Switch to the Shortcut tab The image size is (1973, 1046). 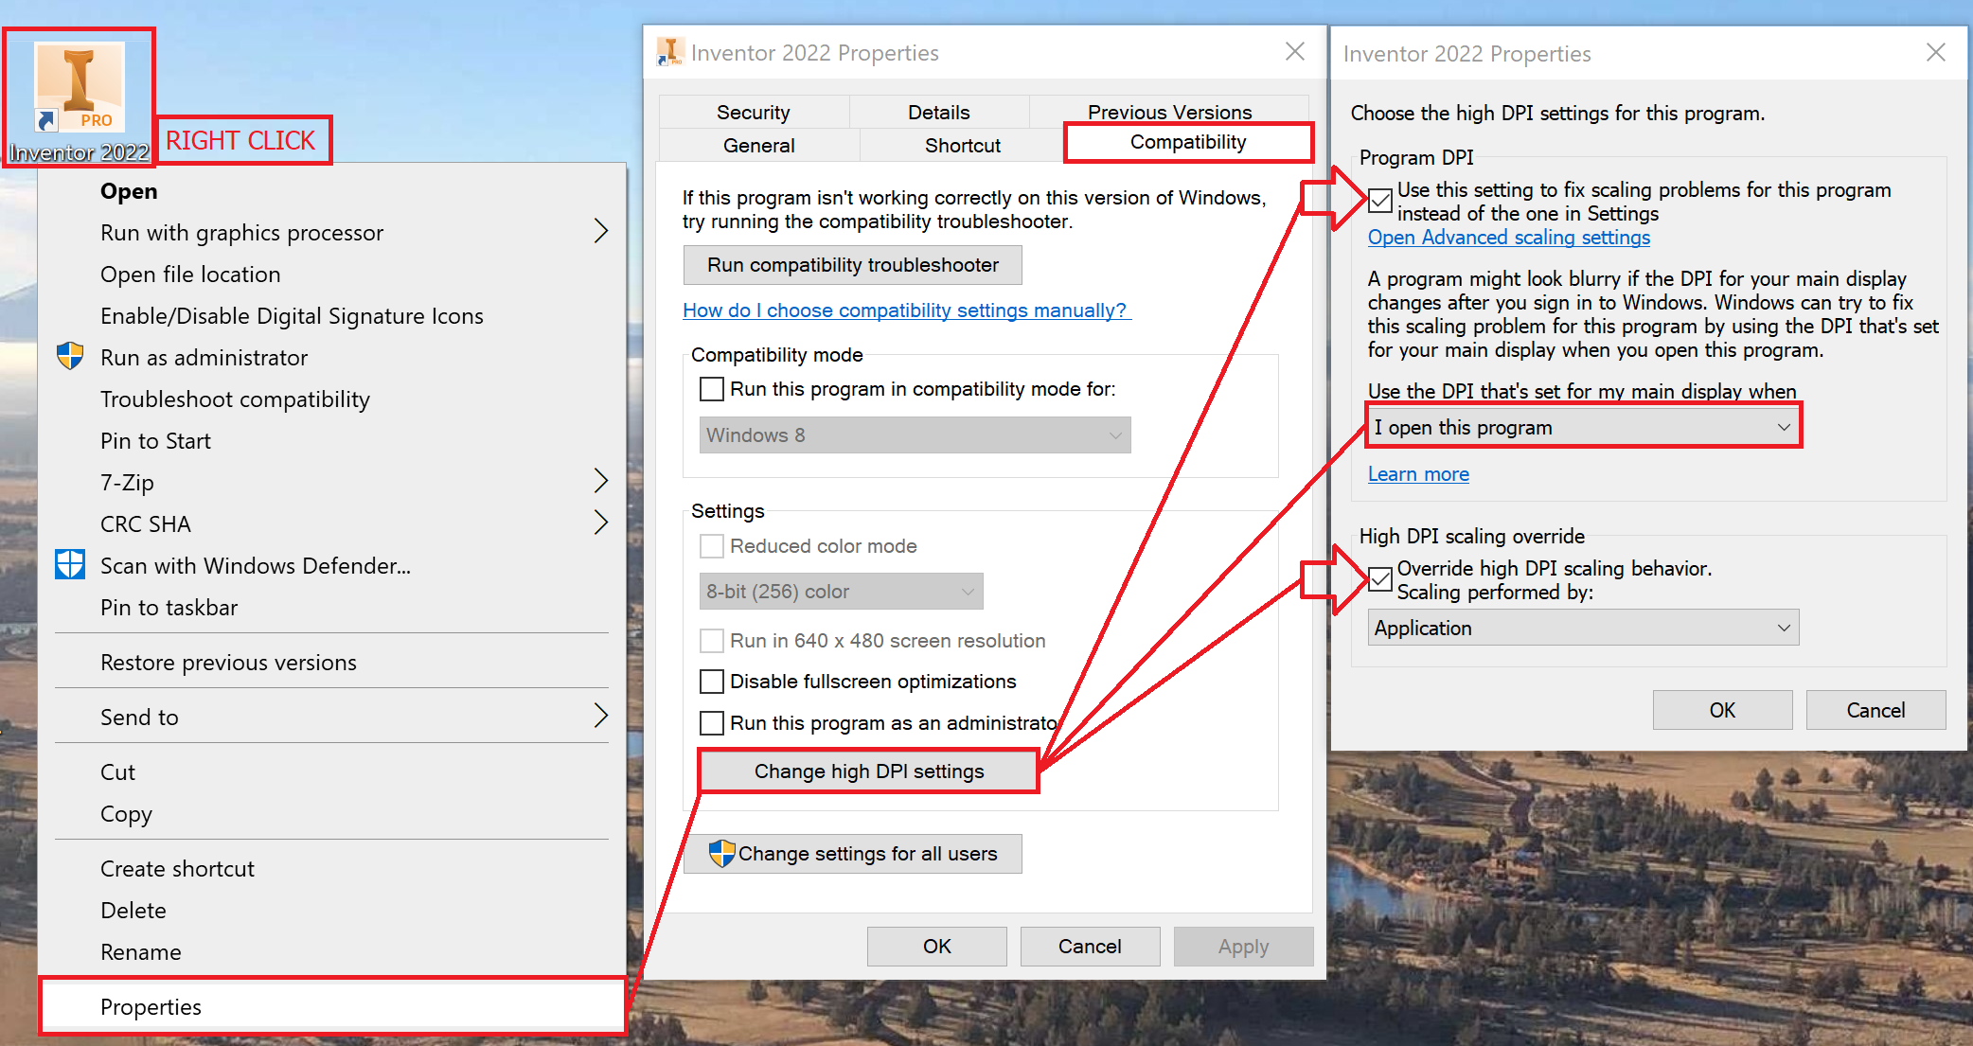[x=962, y=145]
